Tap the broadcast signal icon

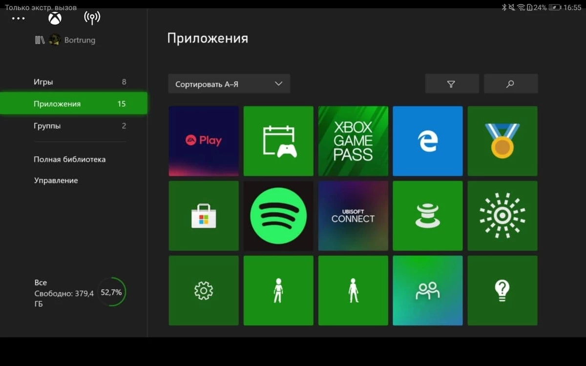(x=92, y=19)
